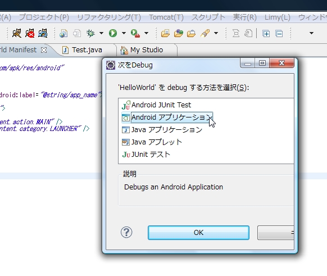Open the Tomcat(T) menu
Screen dimensions: 327x276
(166, 17)
